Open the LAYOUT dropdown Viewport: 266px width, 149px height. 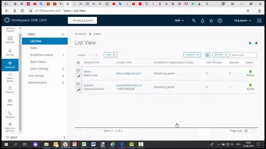(192, 55)
